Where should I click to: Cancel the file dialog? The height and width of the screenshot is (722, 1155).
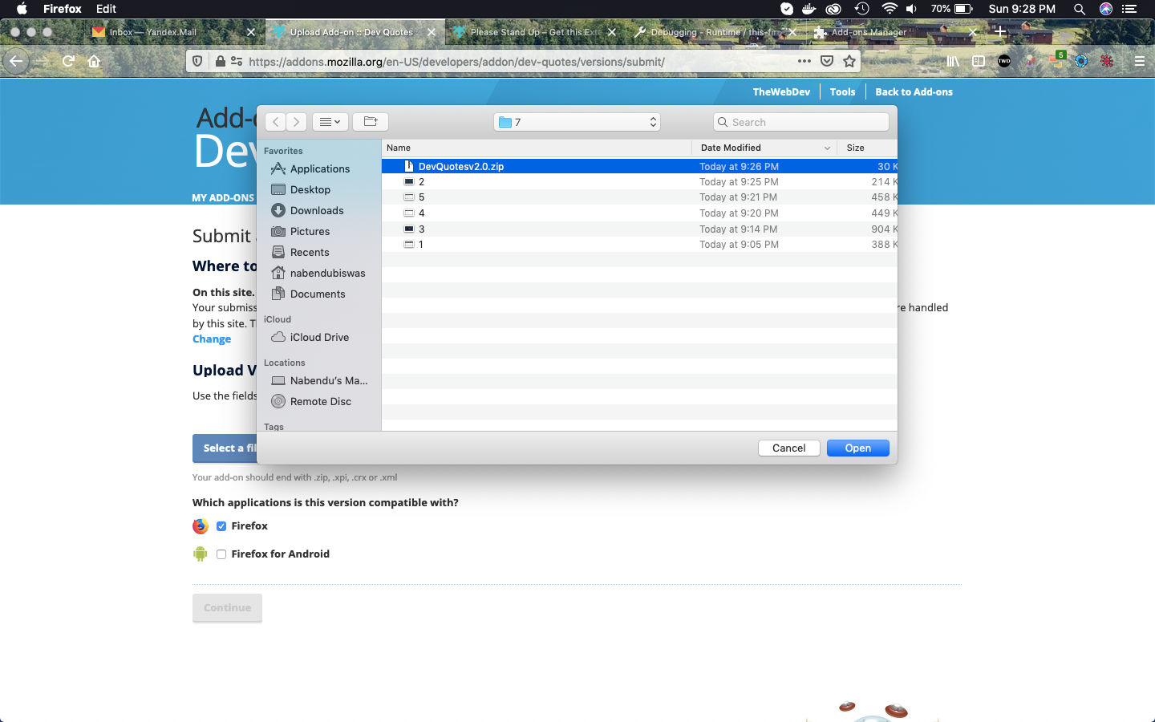point(788,448)
